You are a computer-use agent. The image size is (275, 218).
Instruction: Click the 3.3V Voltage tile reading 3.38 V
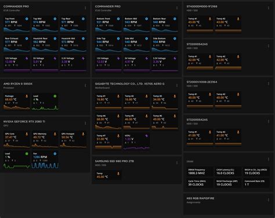(x=73, y=63)
